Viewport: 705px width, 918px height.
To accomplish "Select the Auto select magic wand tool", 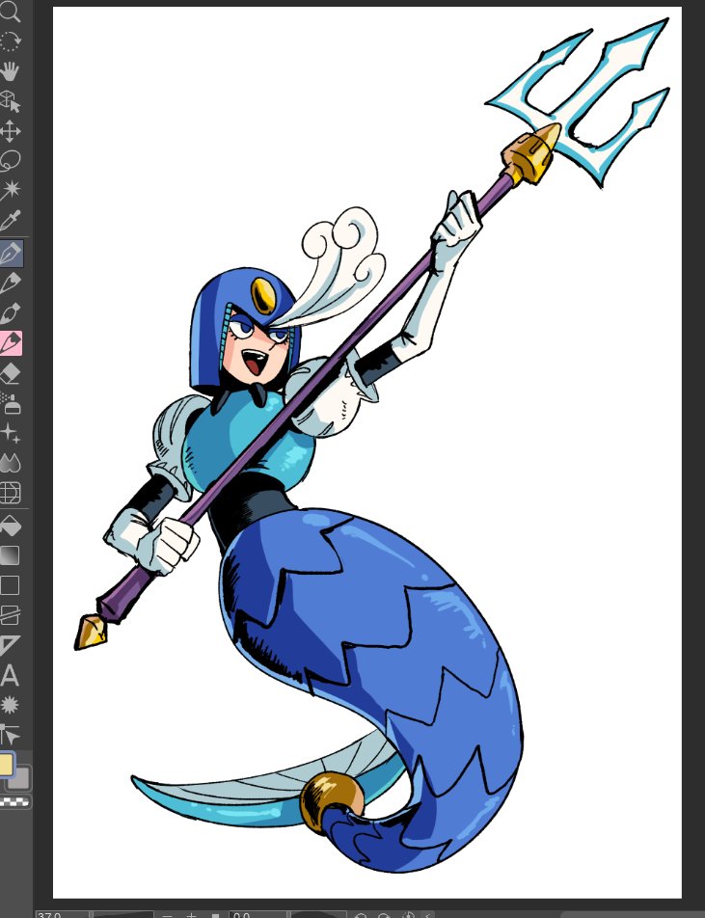I will tap(10, 190).
